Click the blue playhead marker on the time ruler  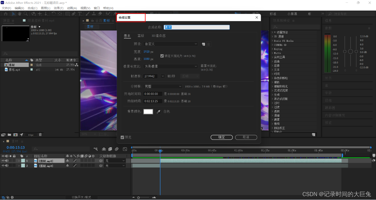click(x=160, y=151)
